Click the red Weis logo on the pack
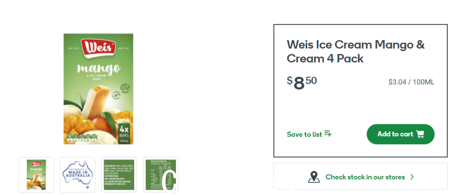 pos(99,48)
